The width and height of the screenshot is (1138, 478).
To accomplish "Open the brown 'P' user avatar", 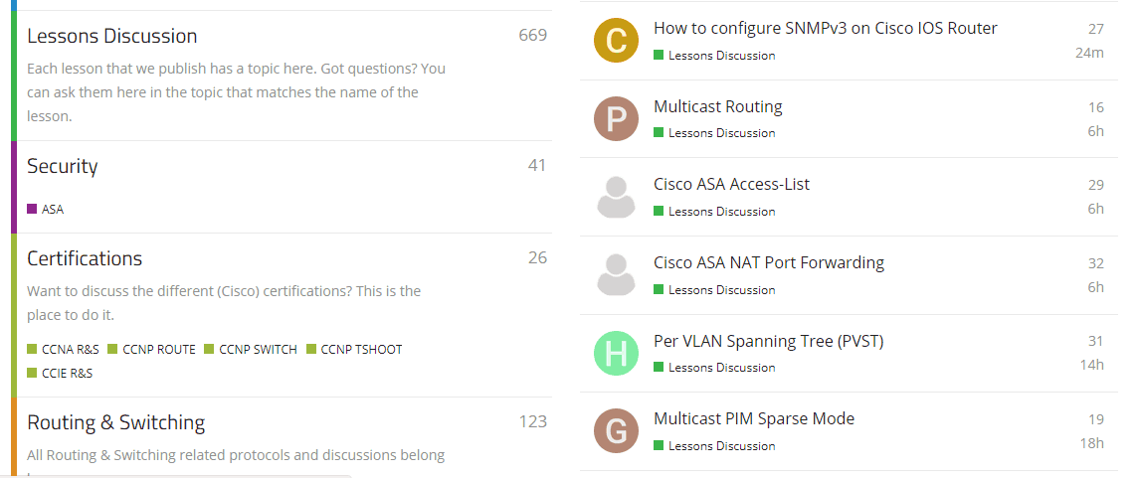I will coord(616,119).
